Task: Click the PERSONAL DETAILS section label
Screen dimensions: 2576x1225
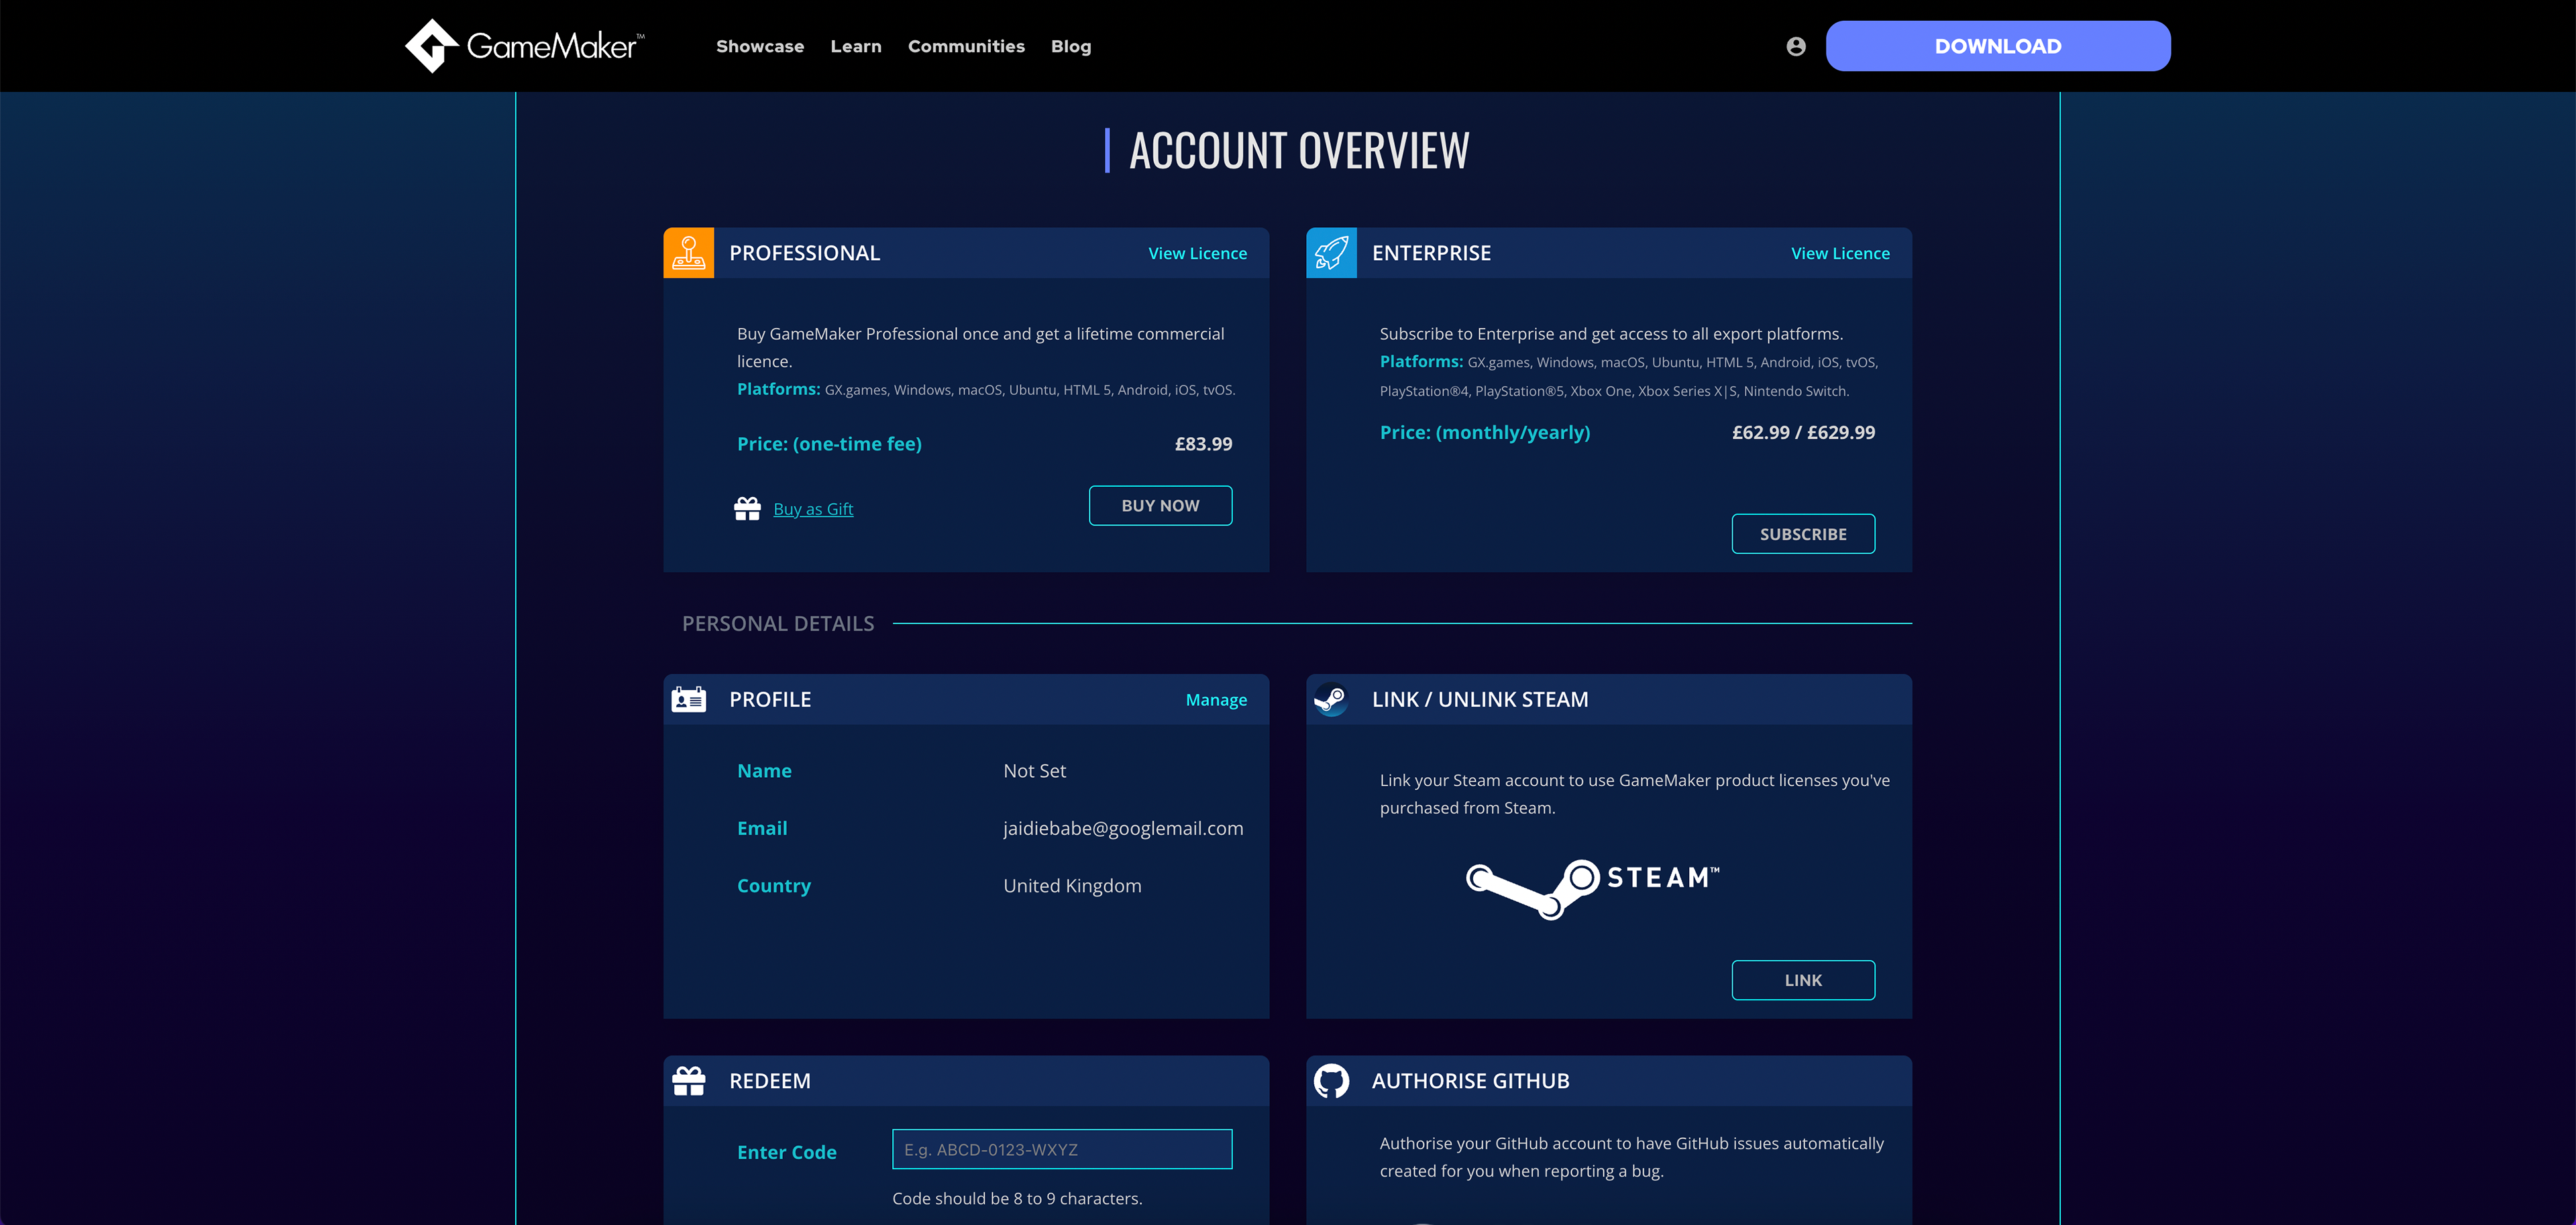Action: click(x=778, y=624)
